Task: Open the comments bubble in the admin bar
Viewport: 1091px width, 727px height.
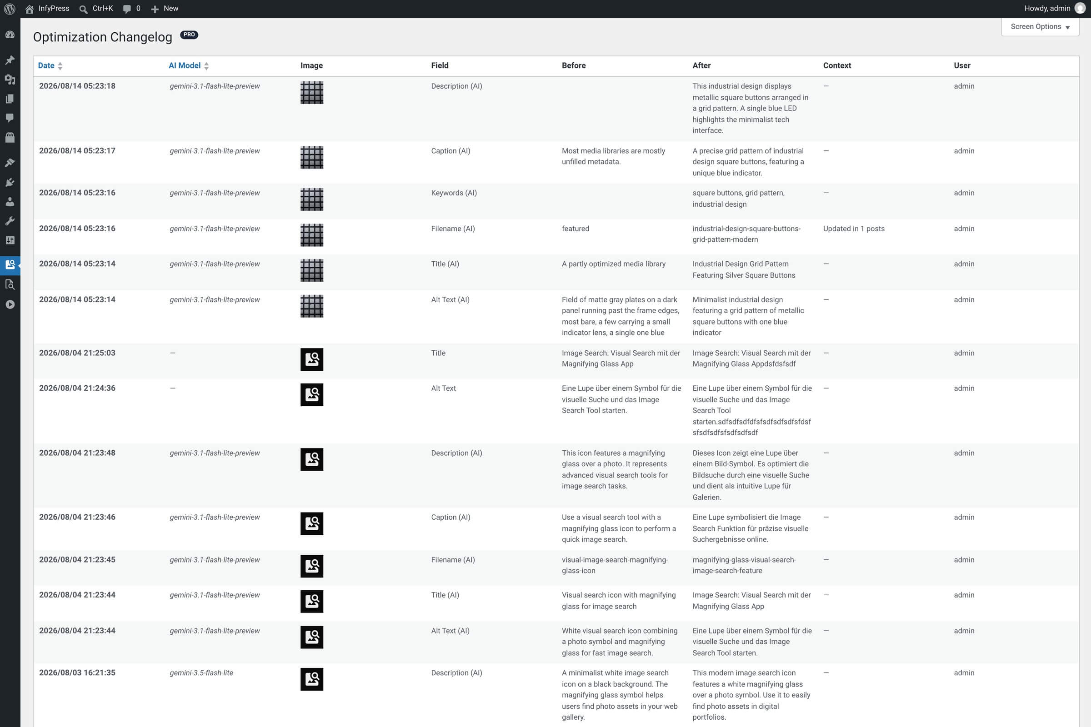Action: pos(127,9)
